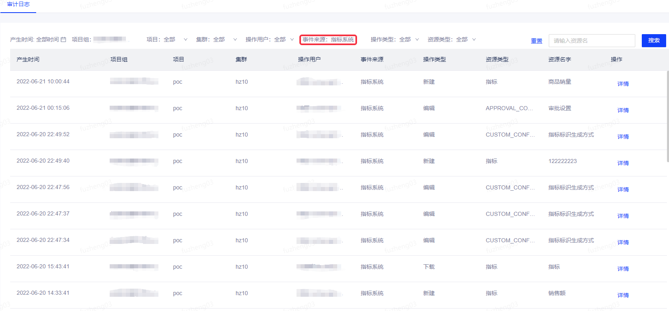669x311 pixels.
Task: View 详情 for 2022-06-20 22:47:34 row
Action: 623,242
